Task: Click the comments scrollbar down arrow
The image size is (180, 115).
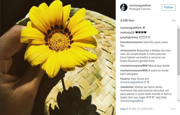Action: tap(178, 101)
